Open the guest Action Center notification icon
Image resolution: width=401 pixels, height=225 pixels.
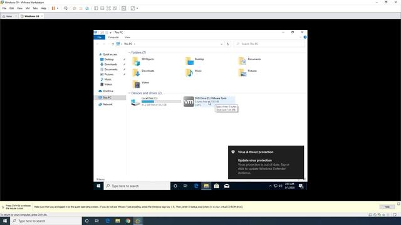pos(301,186)
